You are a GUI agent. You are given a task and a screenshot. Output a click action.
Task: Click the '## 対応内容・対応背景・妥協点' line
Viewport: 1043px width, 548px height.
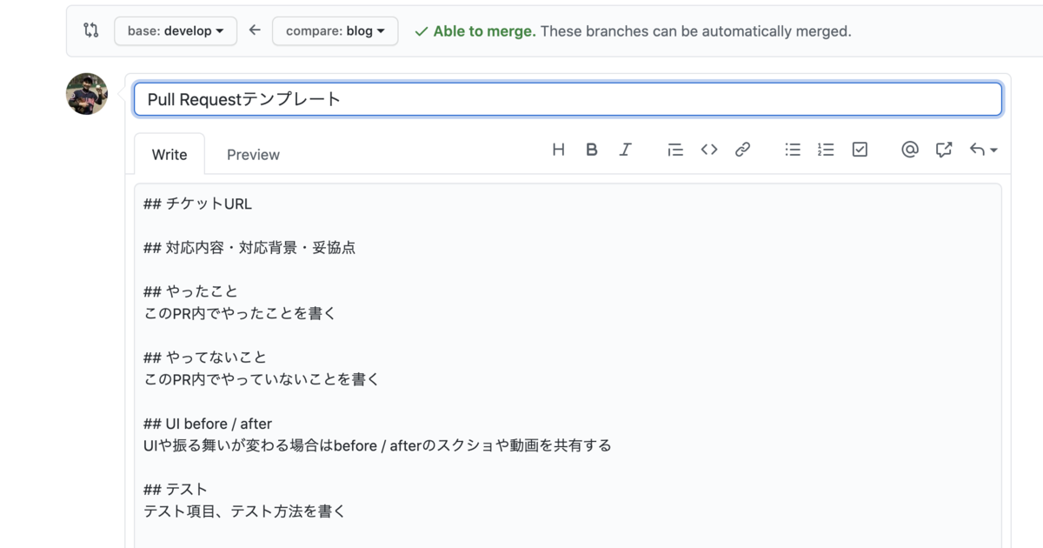tap(249, 248)
